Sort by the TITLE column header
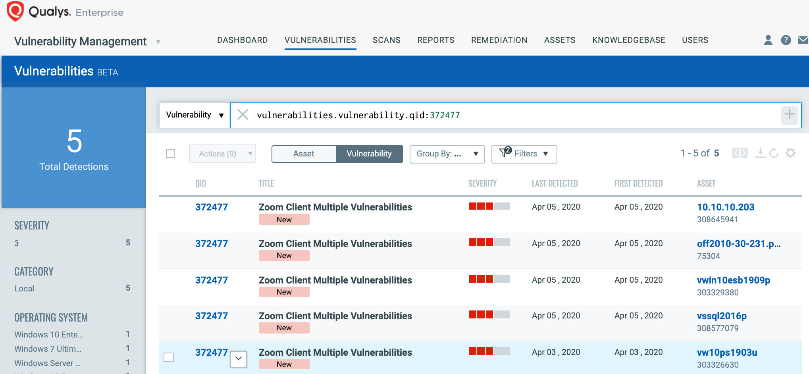This screenshot has width=809, height=374. point(266,183)
